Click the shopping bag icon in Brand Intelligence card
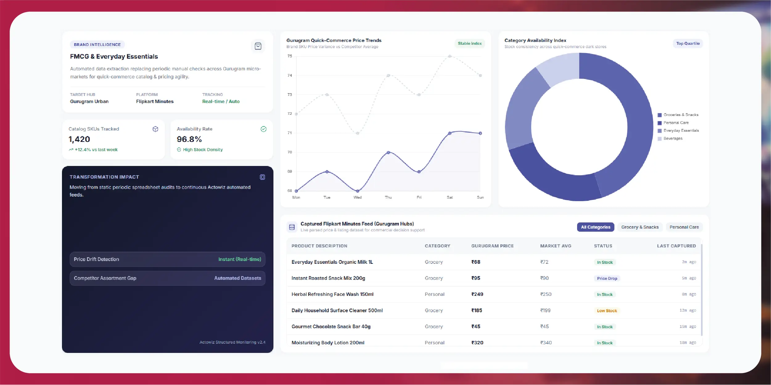The width and height of the screenshot is (771, 385). tap(258, 46)
